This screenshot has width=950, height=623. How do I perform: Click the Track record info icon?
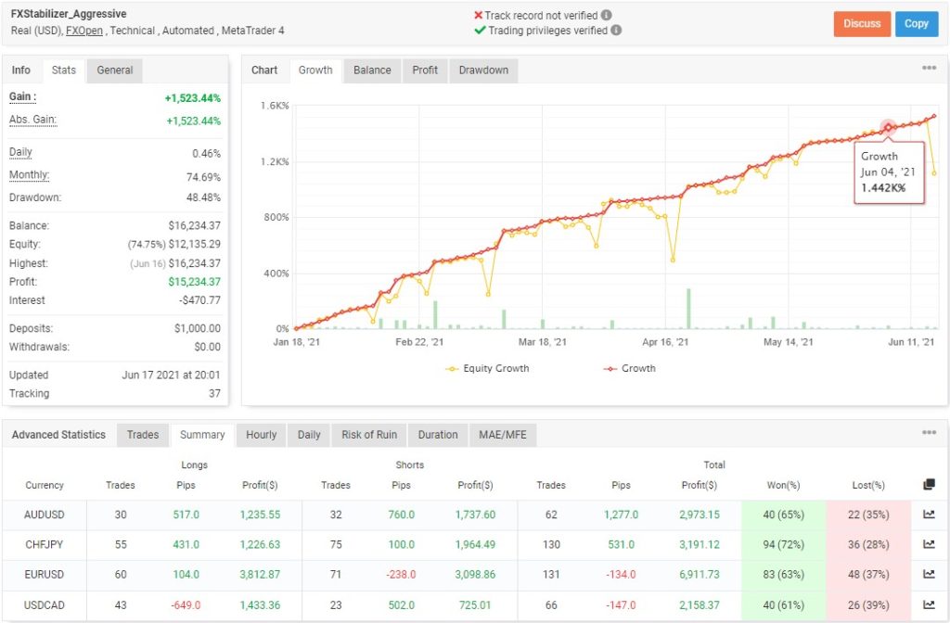(x=606, y=15)
